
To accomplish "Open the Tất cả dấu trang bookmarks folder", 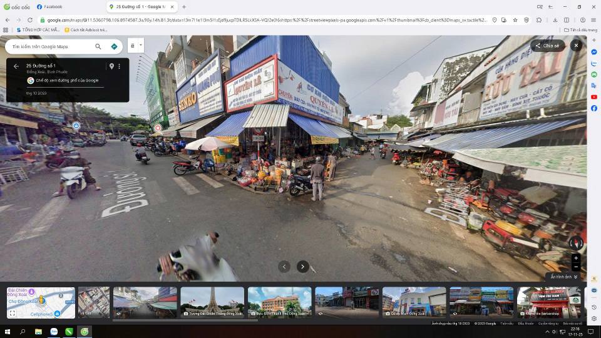I will [580, 29].
